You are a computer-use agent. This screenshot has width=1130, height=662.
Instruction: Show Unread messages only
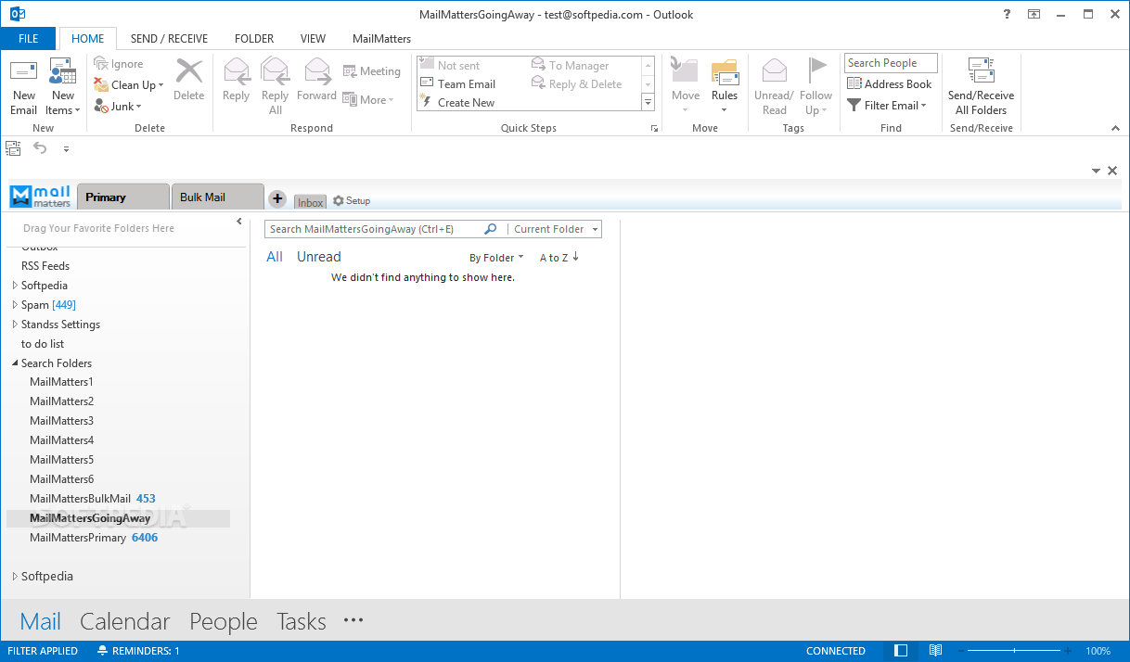(x=319, y=257)
